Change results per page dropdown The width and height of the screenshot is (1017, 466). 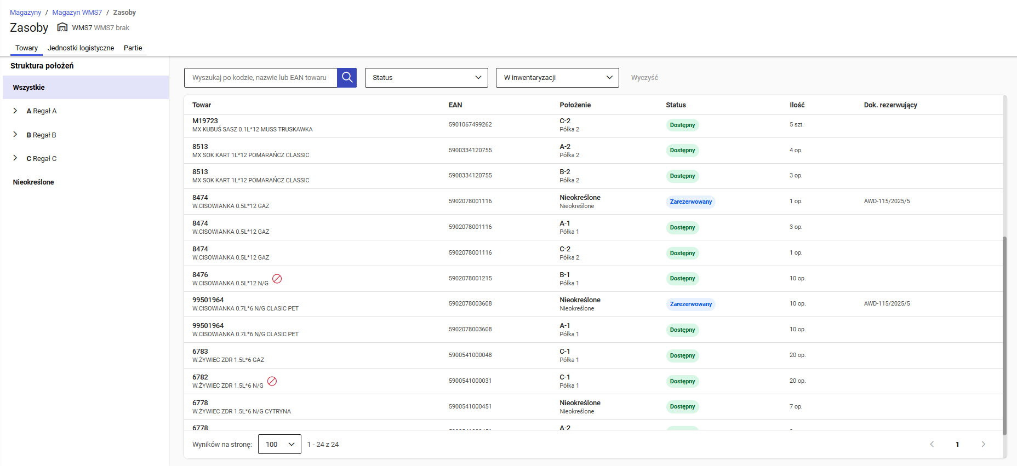pyautogui.click(x=279, y=444)
